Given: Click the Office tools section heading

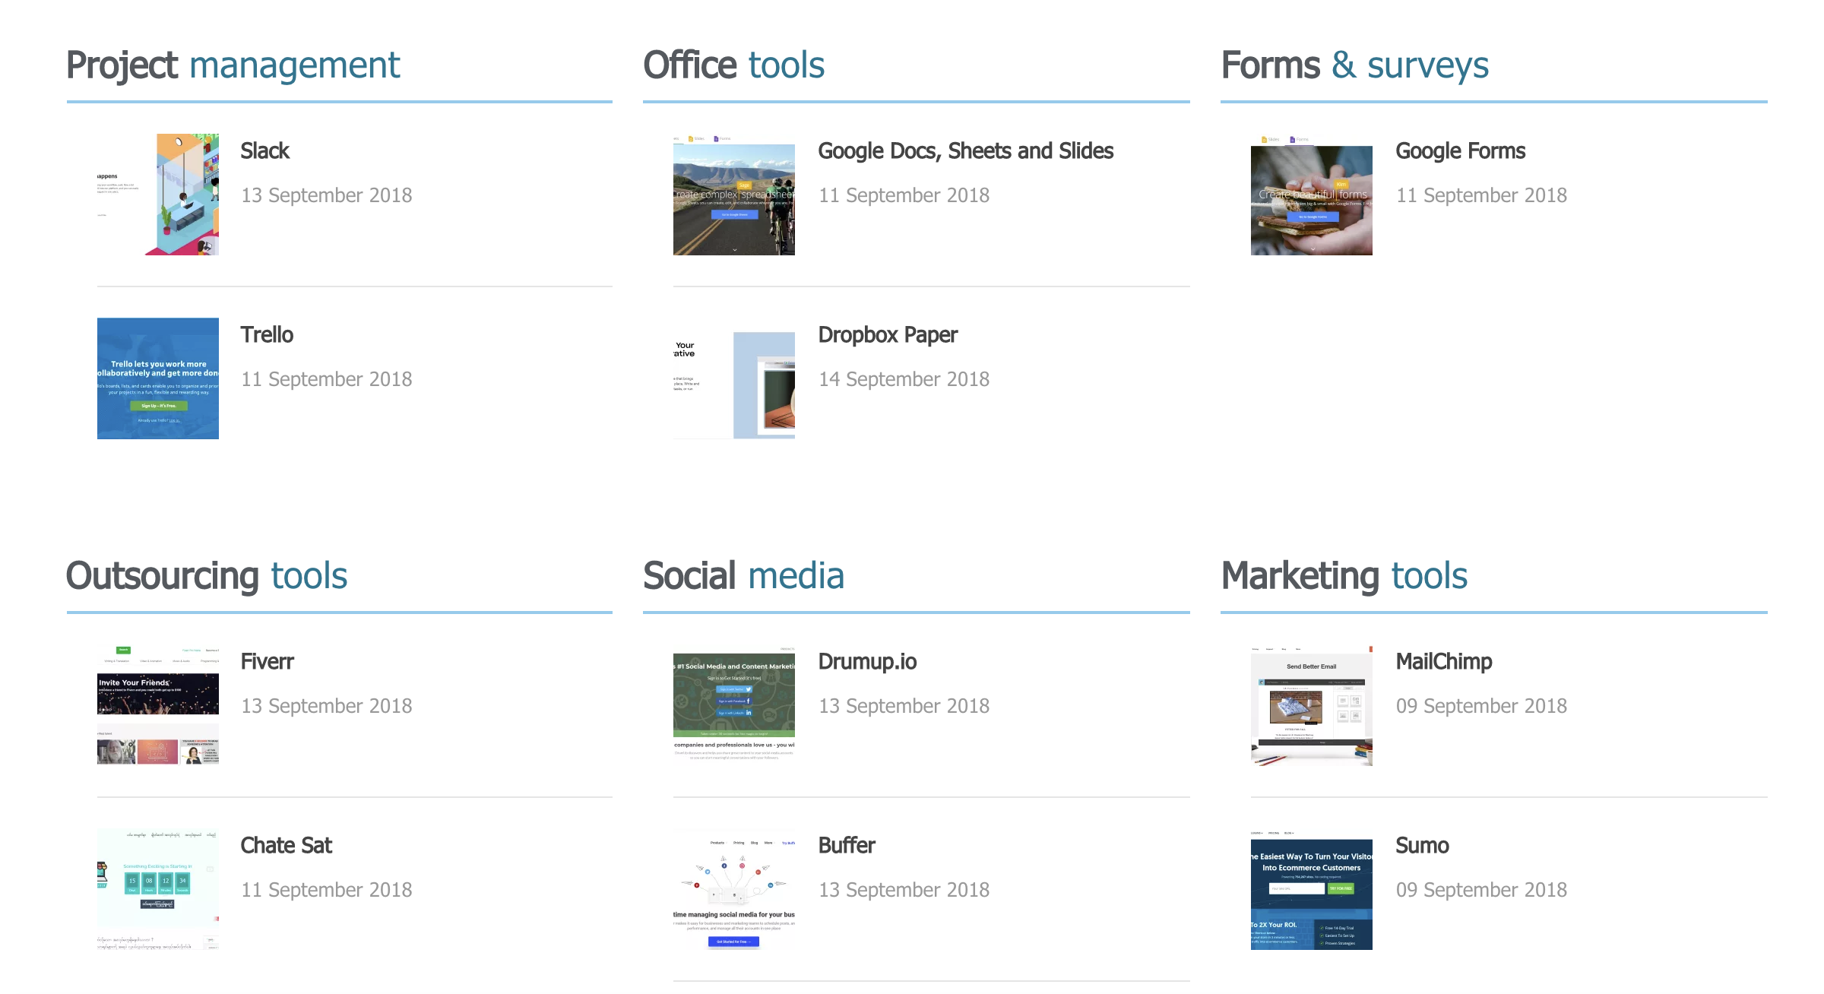Looking at the screenshot, I should pos(733,65).
